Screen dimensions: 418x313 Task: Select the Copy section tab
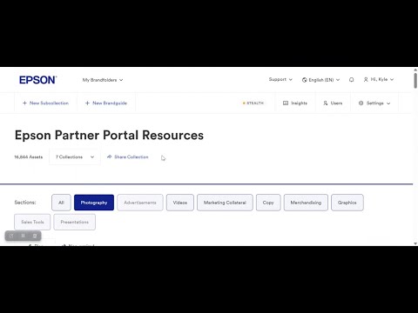[x=268, y=203]
